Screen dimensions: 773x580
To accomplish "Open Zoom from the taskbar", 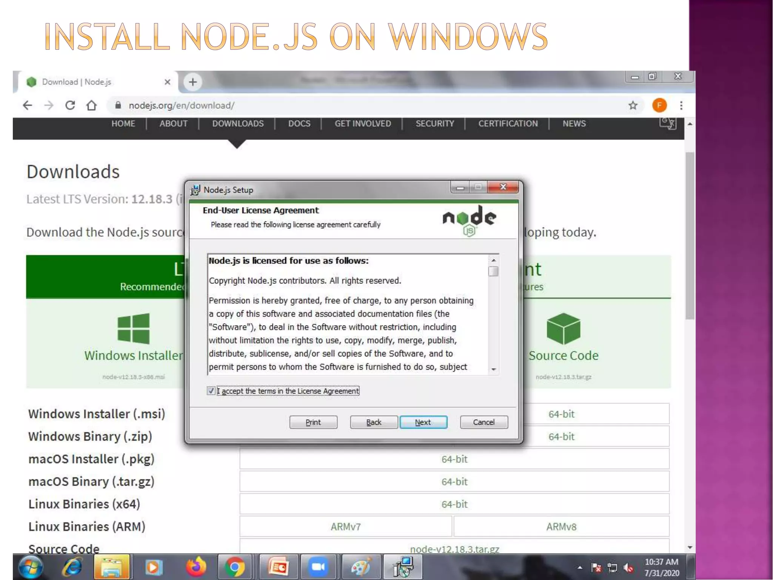I will (x=318, y=567).
